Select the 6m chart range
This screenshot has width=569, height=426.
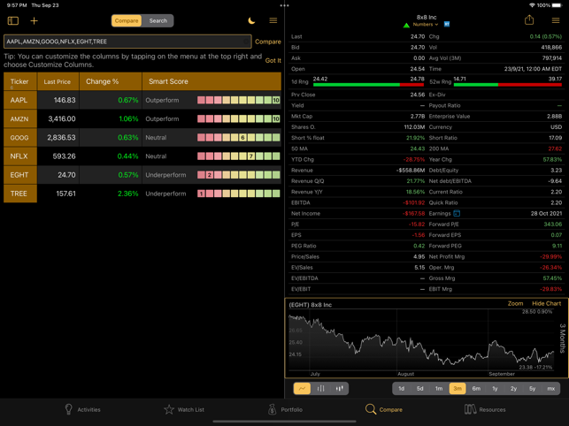[476, 388]
